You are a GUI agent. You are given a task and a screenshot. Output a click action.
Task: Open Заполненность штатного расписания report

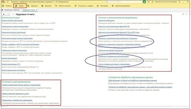click(x=15, y=27)
